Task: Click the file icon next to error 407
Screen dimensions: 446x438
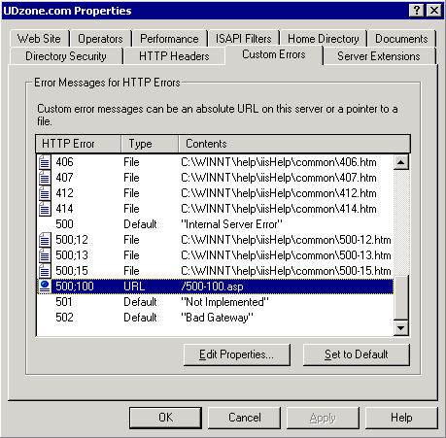Action: 45,178
